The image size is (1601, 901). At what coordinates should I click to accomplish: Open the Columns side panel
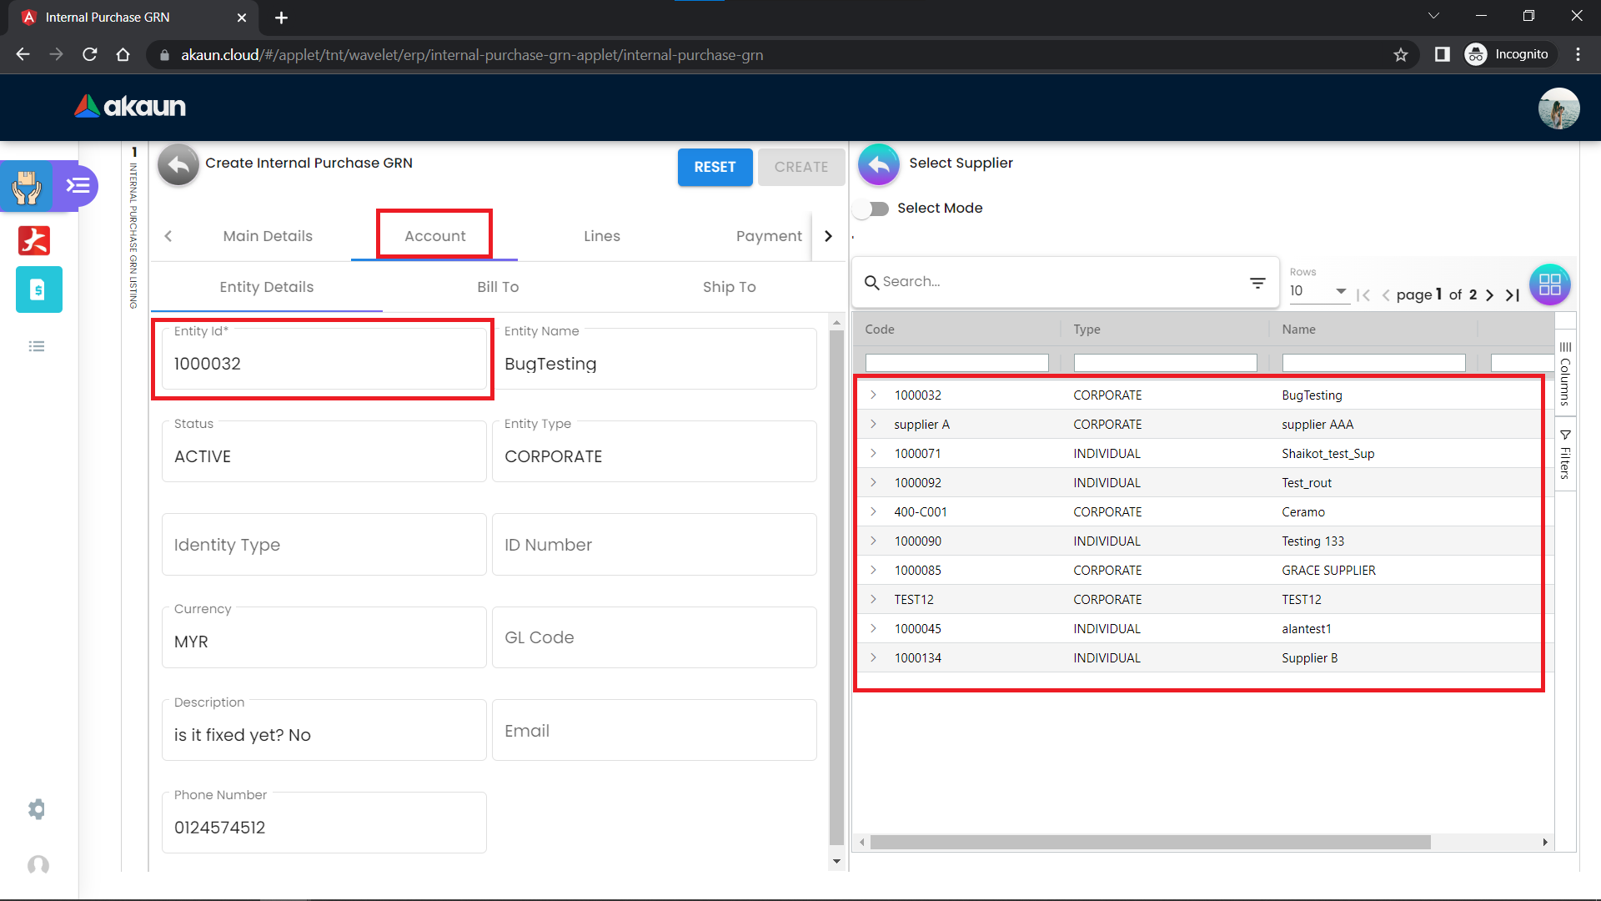click(1565, 372)
